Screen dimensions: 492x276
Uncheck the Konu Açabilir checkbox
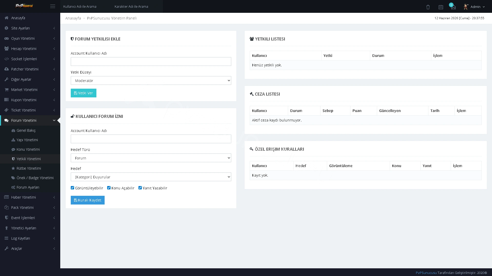[109, 188]
